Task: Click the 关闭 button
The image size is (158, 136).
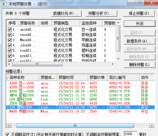Action: (140, 24)
